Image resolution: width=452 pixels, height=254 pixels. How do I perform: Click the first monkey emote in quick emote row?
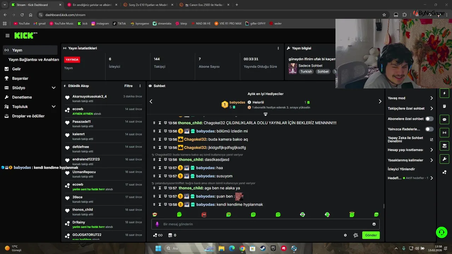coord(155,214)
